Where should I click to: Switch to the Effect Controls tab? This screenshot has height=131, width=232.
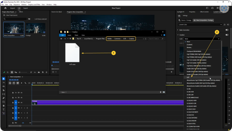pyautogui.click(x=204, y=12)
